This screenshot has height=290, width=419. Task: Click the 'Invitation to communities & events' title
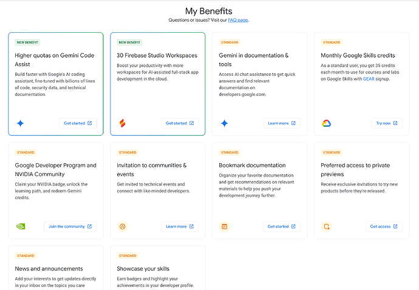(152, 170)
